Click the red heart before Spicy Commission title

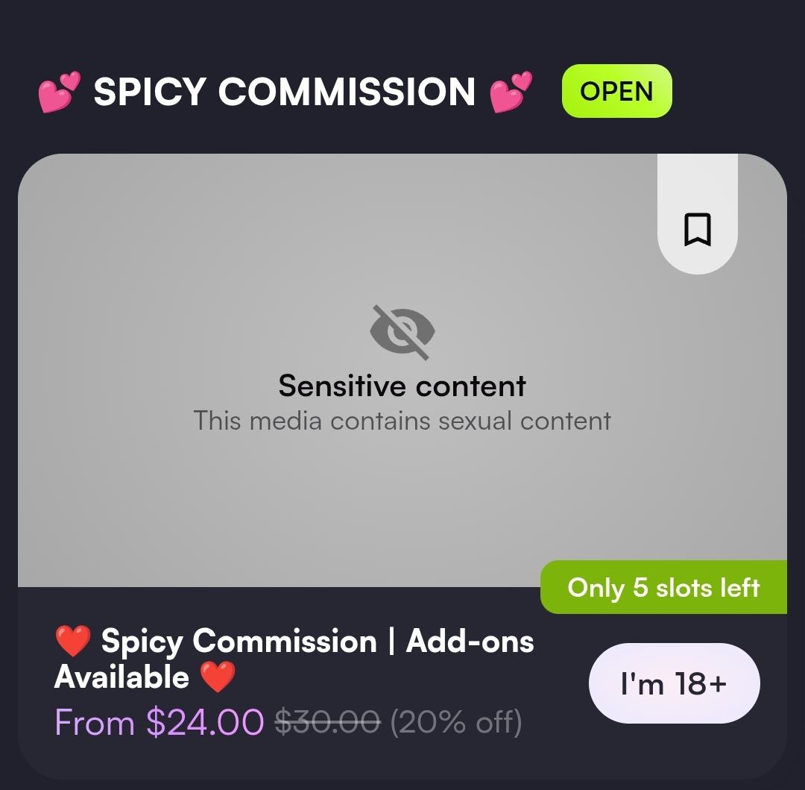[x=73, y=641]
